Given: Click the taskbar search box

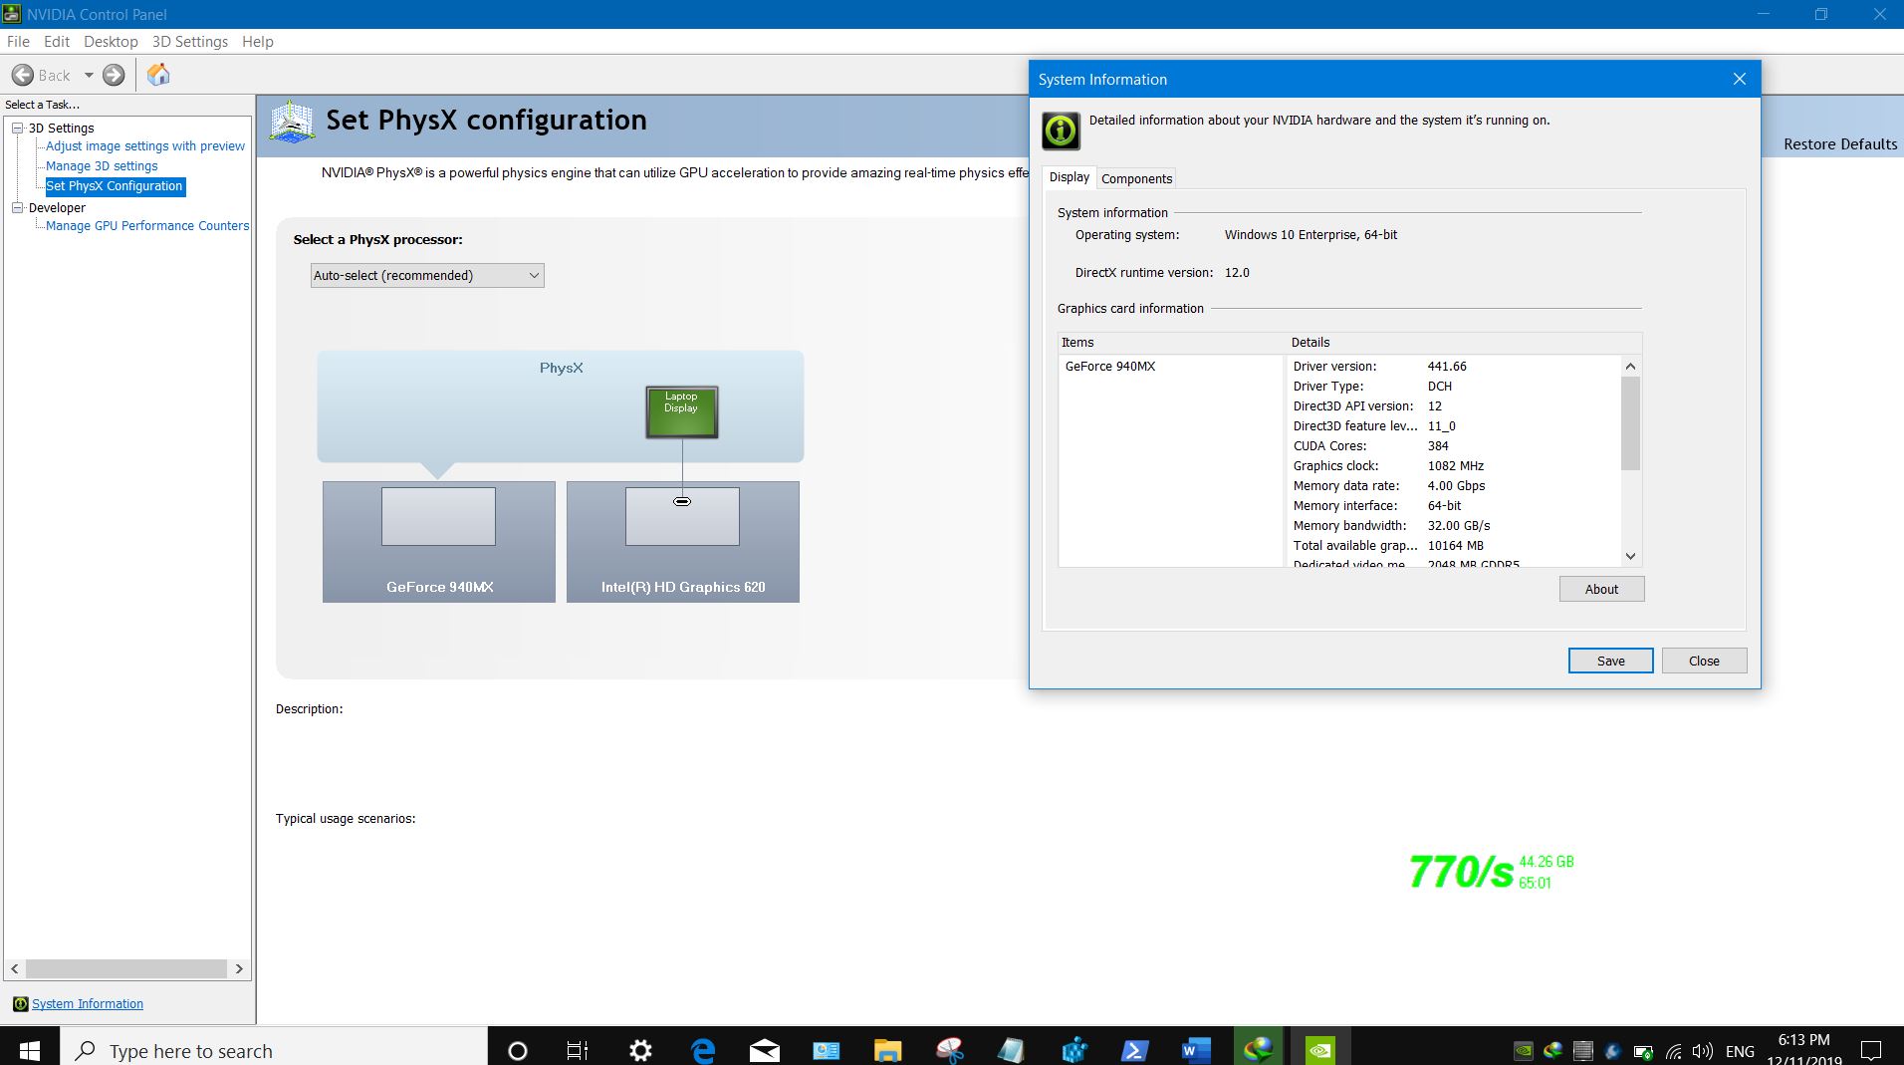Looking at the screenshot, I should pos(274,1050).
